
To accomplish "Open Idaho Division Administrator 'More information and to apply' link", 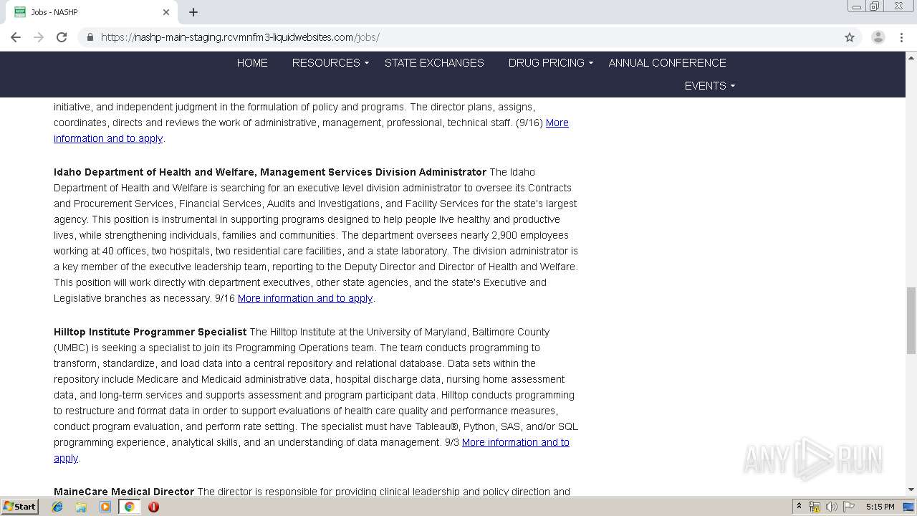I will tap(305, 298).
